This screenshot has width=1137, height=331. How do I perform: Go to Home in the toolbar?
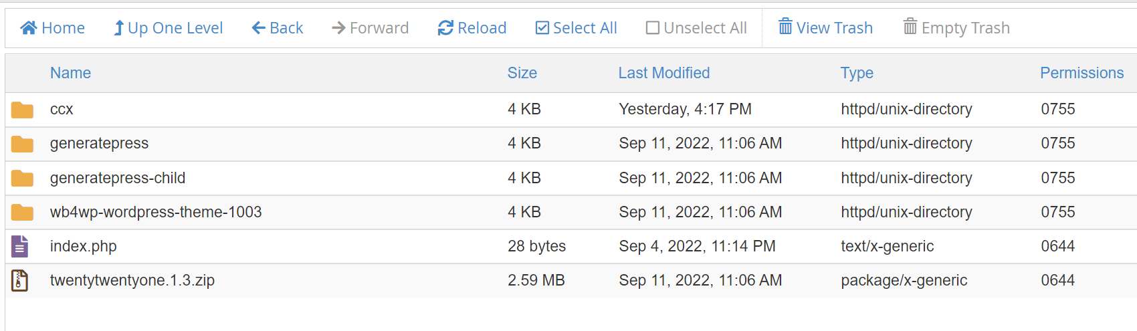coord(52,28)
